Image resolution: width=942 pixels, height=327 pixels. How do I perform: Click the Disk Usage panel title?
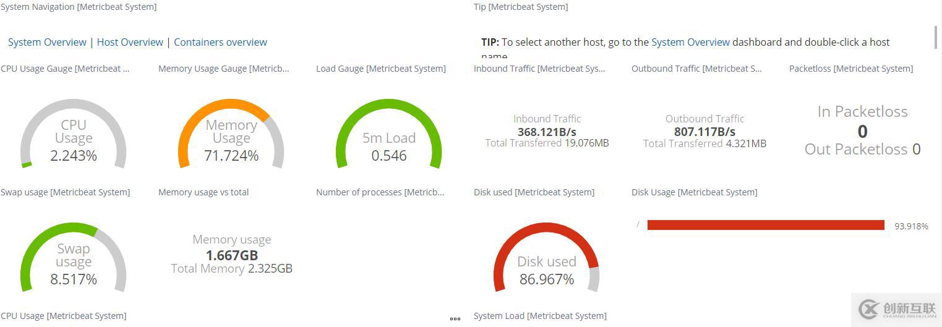pos(694,192)
